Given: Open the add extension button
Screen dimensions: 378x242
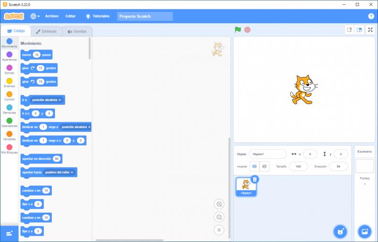Looking at the screenshot, I should (9, 233).
